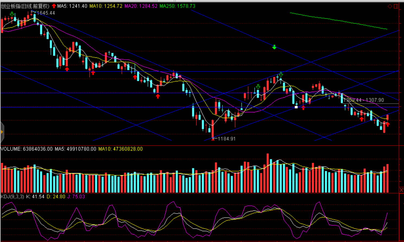Click the red X button beside the volume panel
This screenshot has width=404, height=242.
[x=401, y=190]
